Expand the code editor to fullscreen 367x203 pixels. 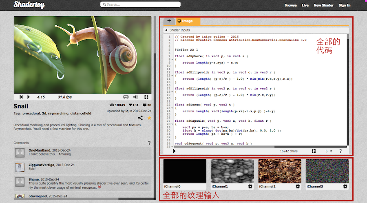pos(314,151)
